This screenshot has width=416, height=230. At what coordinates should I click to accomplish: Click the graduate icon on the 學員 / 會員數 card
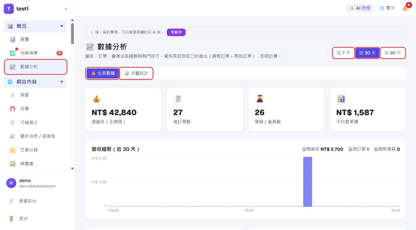click(x=260, y=99)
